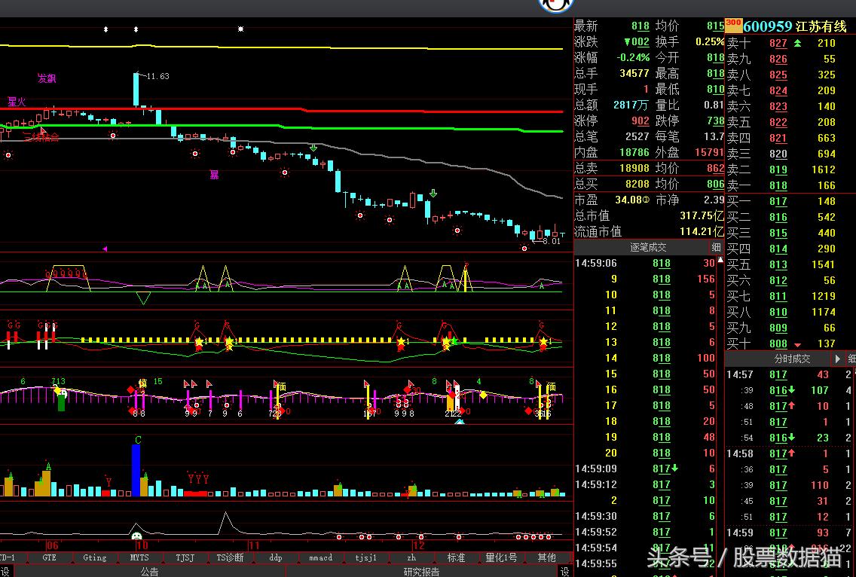Click the 14:57 row in 分时成交
The width and height of the screenshot is (856, 577).
[790, 374]
